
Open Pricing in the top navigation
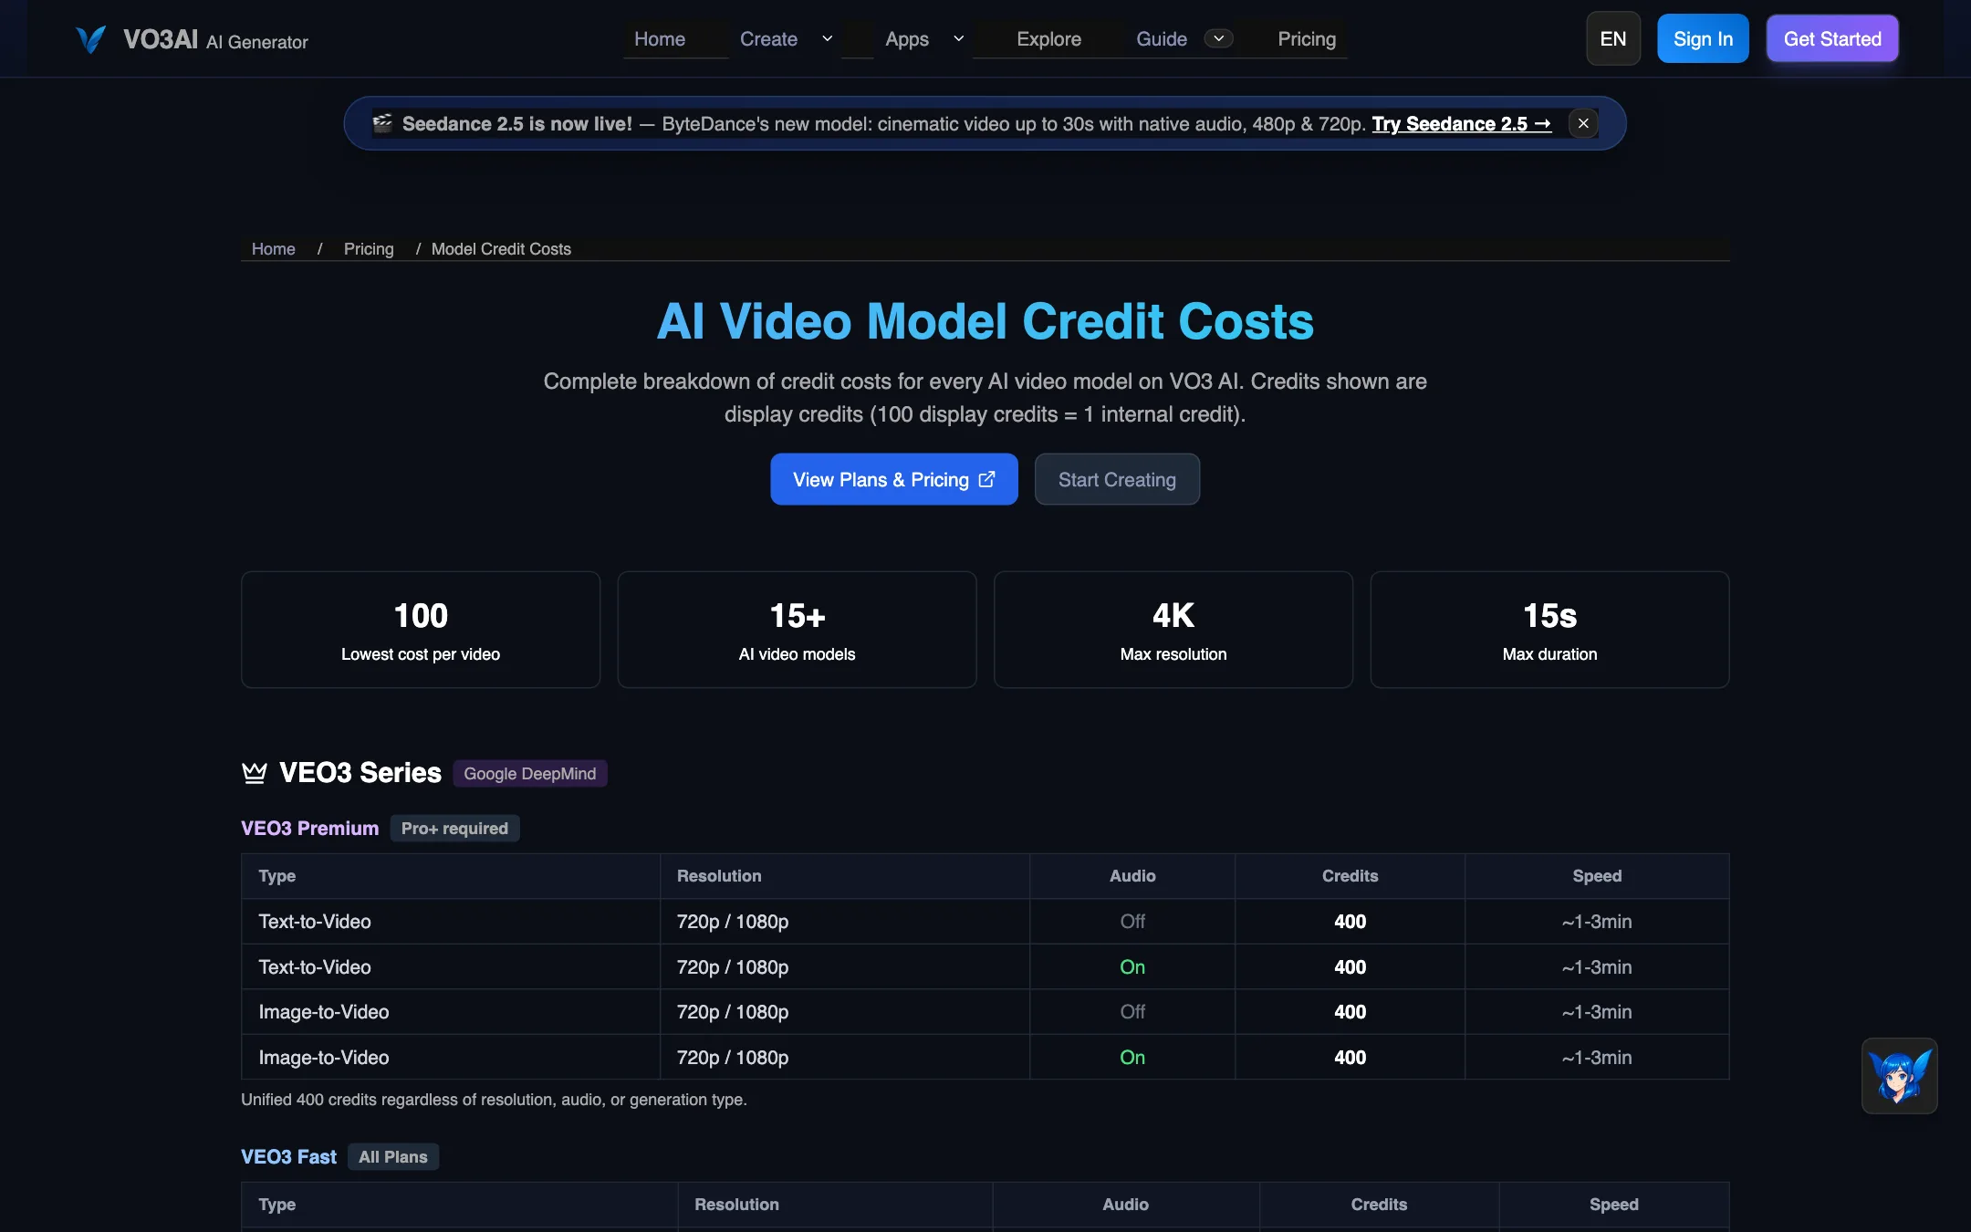point(1306,38)
